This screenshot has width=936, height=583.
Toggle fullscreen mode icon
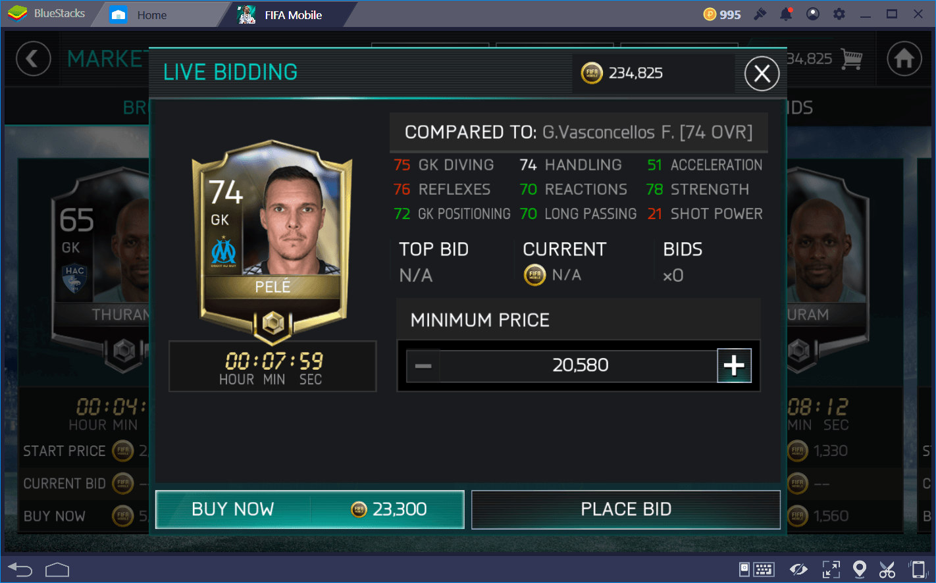831,569
